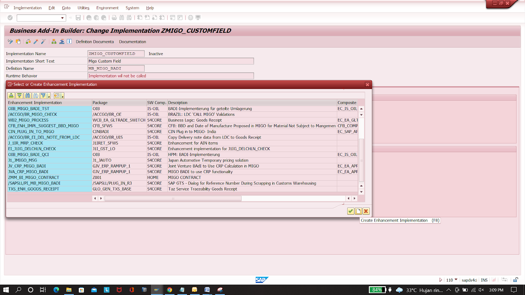
Task: Click the Package column header
Action: (x=119, y=103)
